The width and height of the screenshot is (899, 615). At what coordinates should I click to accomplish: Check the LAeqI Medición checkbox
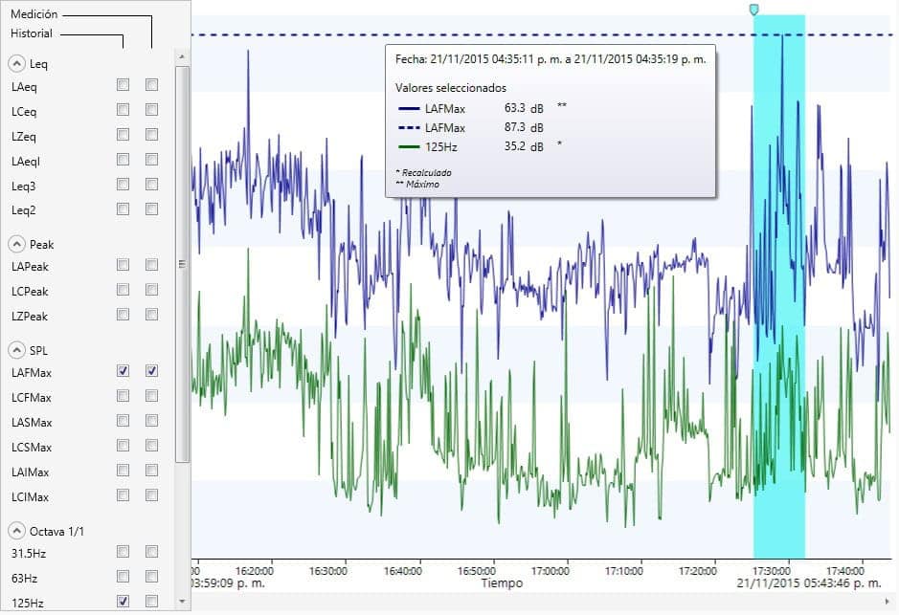click(x=122, y=160)
